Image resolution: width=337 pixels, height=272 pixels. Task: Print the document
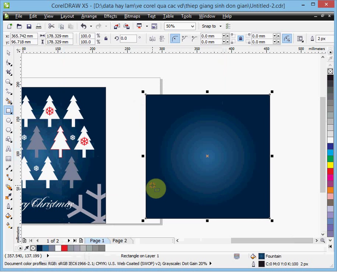(x=39, y=26)
